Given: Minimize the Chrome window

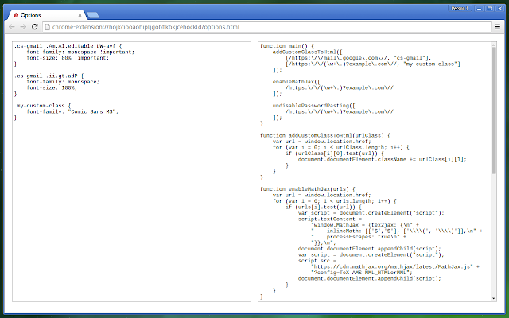Looking at the screenshot, I should tap(479, 9).
